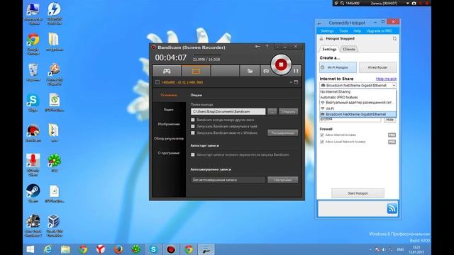
Task: Open Firefox from taskbar
Action: pos(118,249)
